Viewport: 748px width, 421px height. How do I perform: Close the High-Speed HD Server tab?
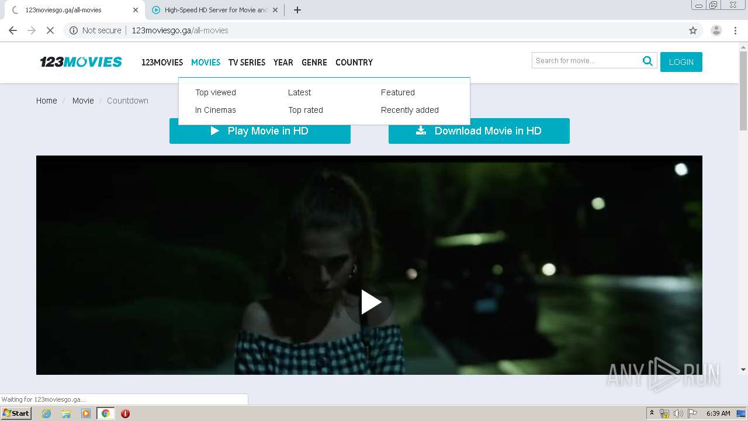point(275,10)
